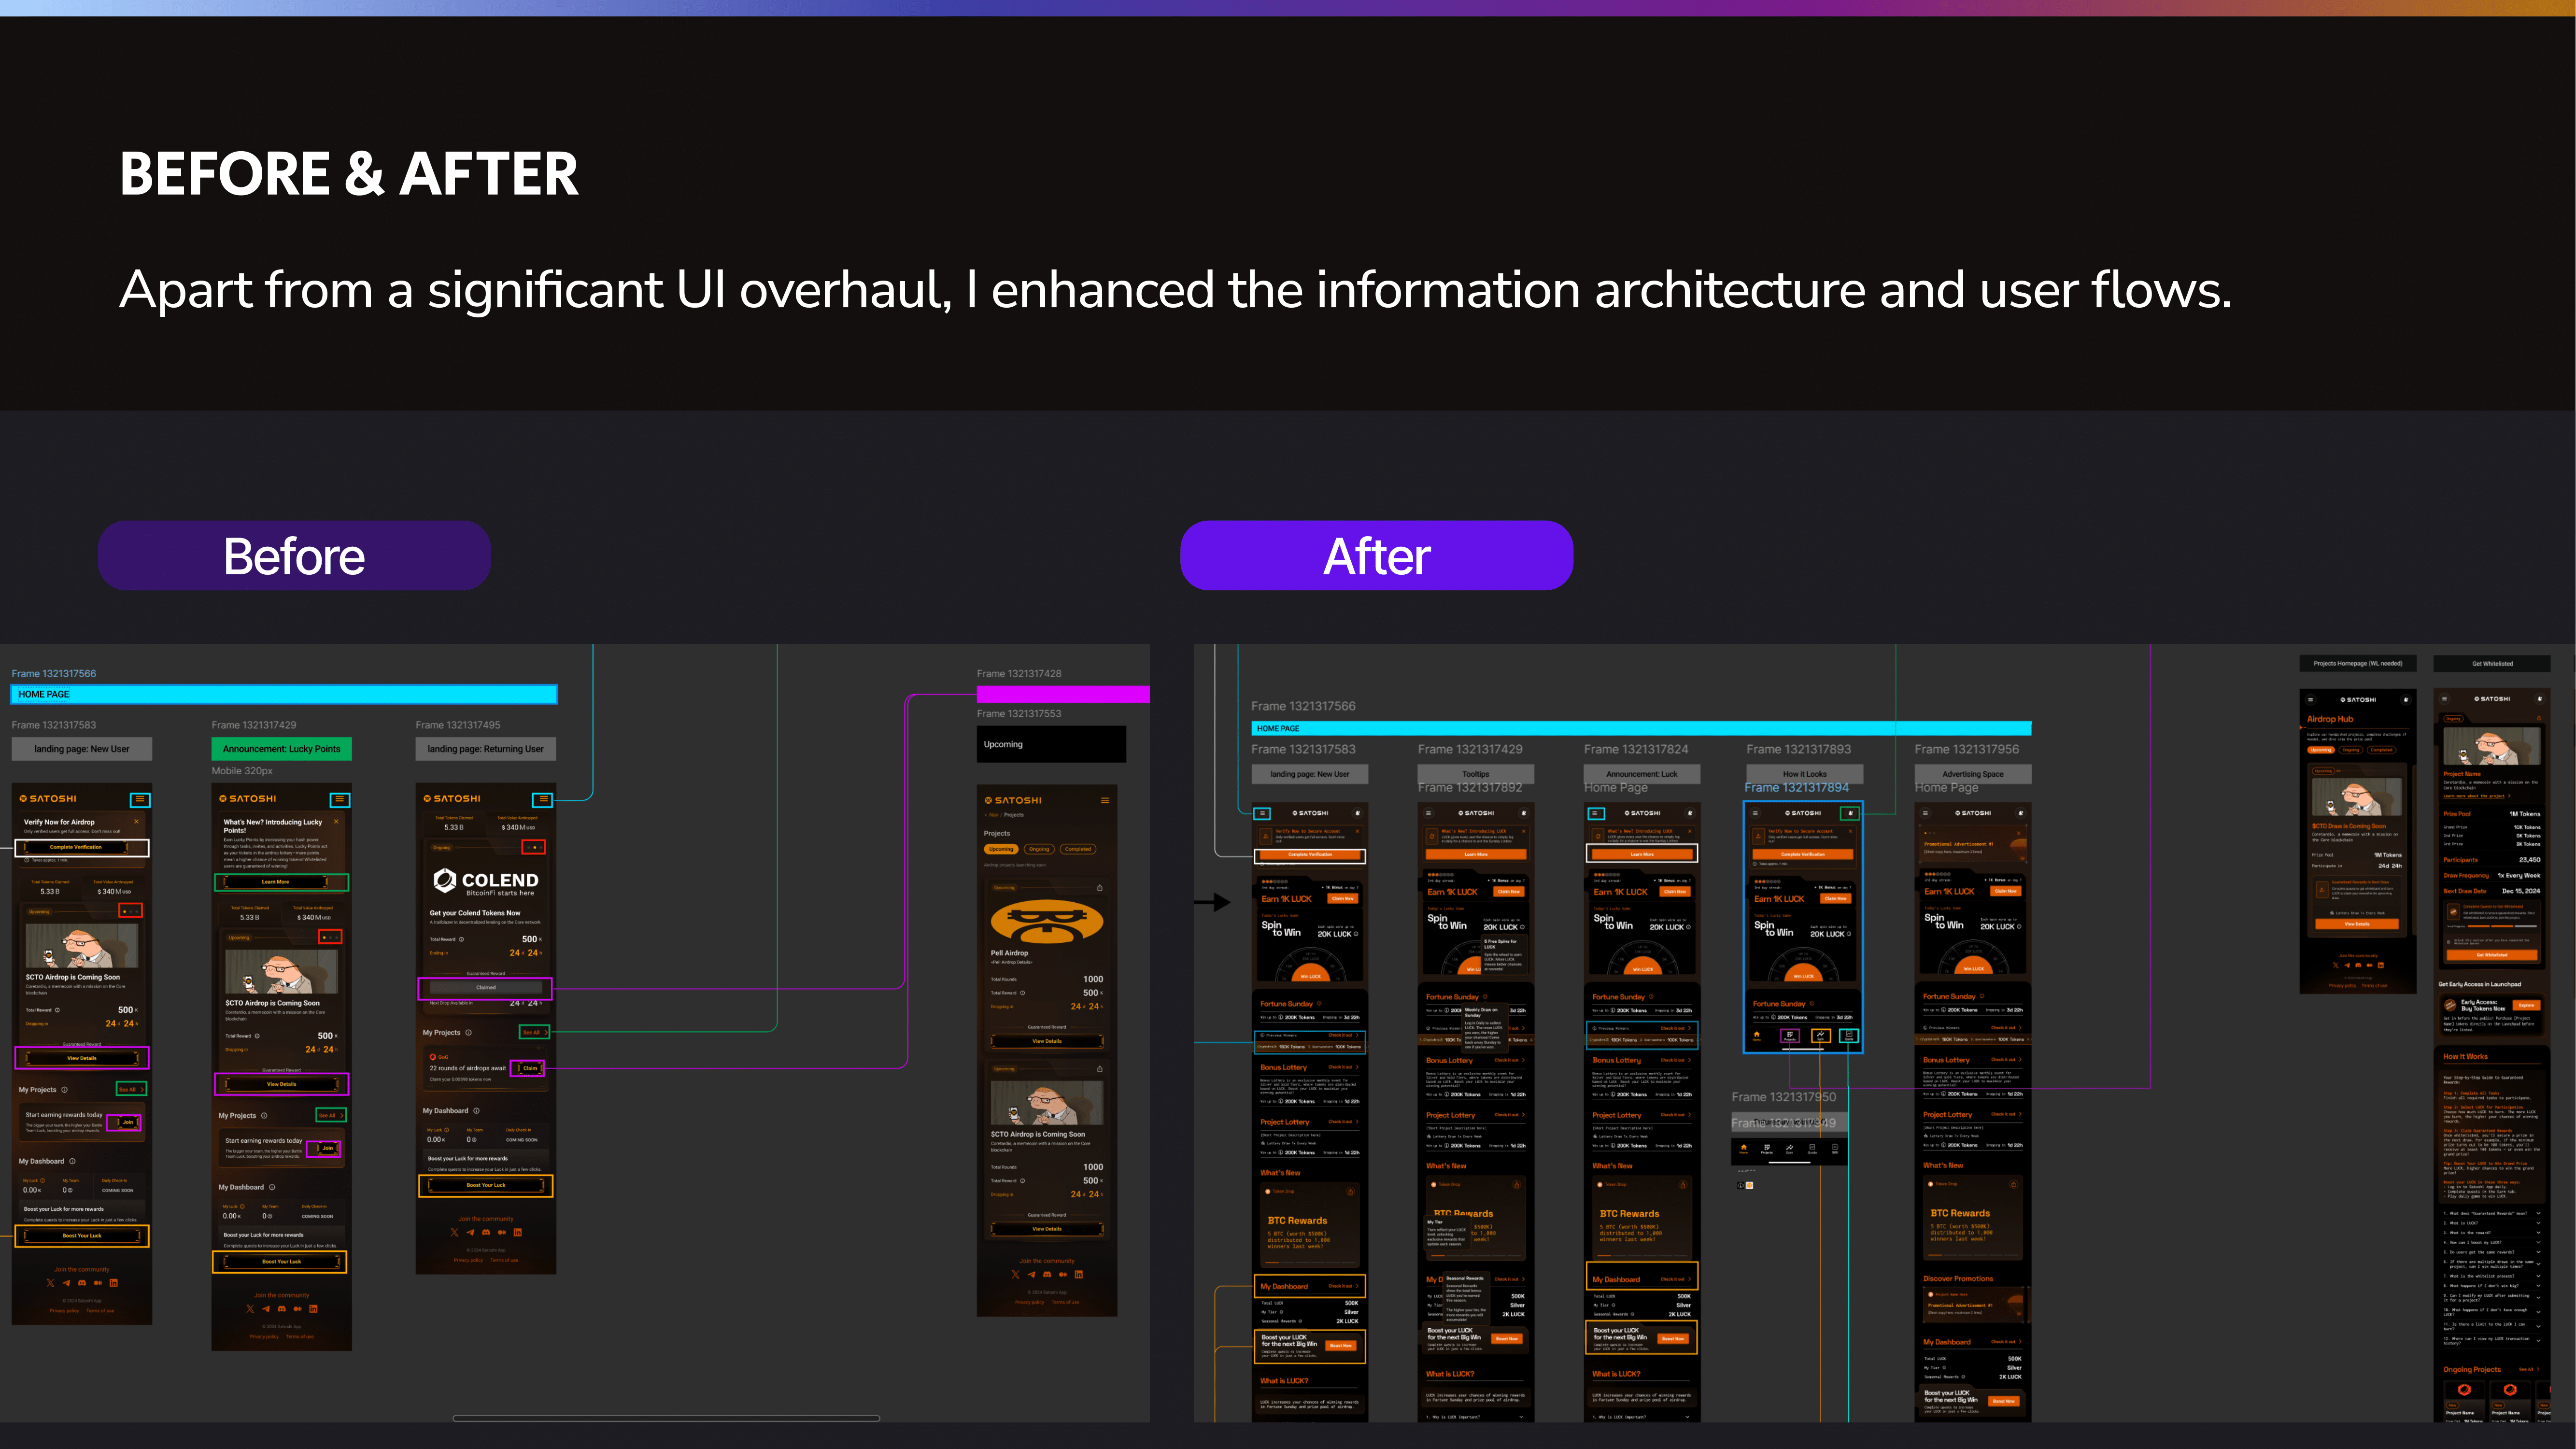Select Ongoing filter pill in Airdrop Hub
Viewport: 2576px width, 1449px height.
(x=2351, y=750)
